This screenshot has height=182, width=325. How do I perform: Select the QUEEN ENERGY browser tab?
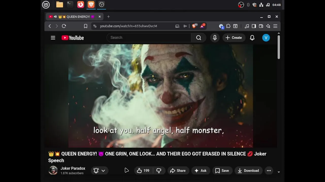pos(75,17)
